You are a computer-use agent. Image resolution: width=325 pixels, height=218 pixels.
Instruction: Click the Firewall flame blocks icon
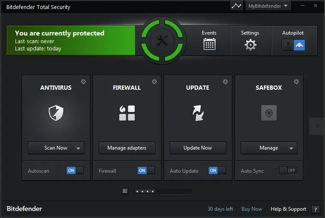(x=127, y=113)
